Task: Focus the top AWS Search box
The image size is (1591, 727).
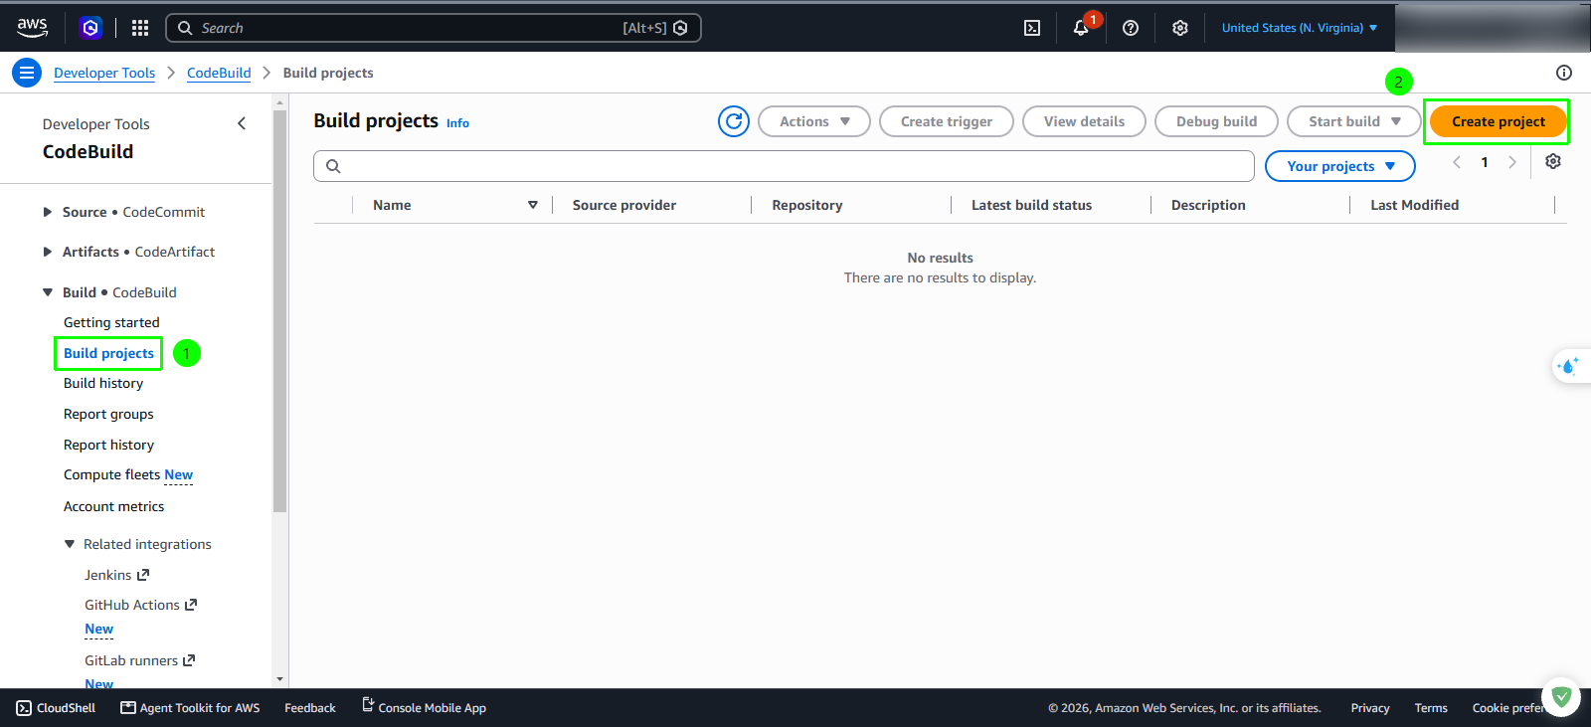Action: [x=434, y=28]
